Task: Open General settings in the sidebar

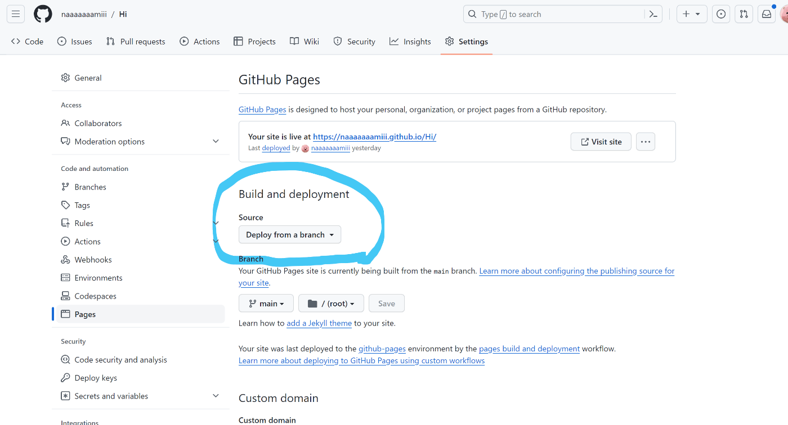Action: 140,78
